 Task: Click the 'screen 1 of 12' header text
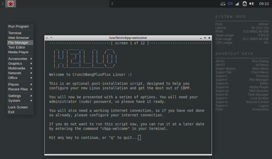[x=130, y=43]
